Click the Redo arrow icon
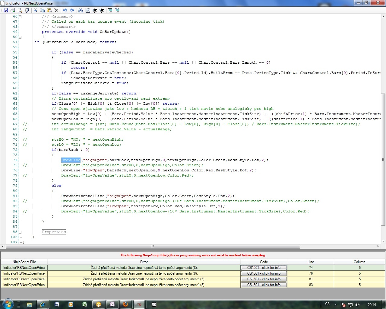386x309 pixels. pyautogui.click(x=72, y=10)
